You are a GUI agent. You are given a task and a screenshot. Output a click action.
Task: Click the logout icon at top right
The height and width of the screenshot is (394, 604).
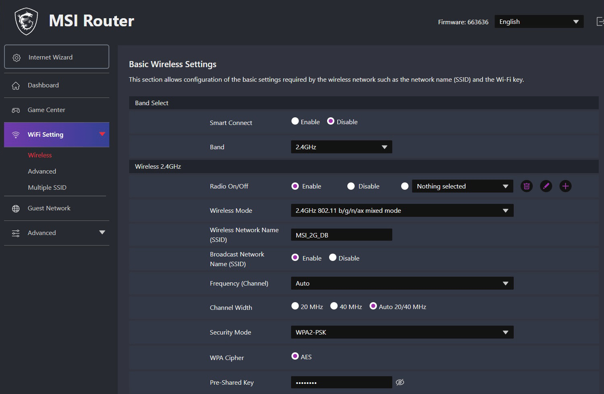tap(600, 21)
